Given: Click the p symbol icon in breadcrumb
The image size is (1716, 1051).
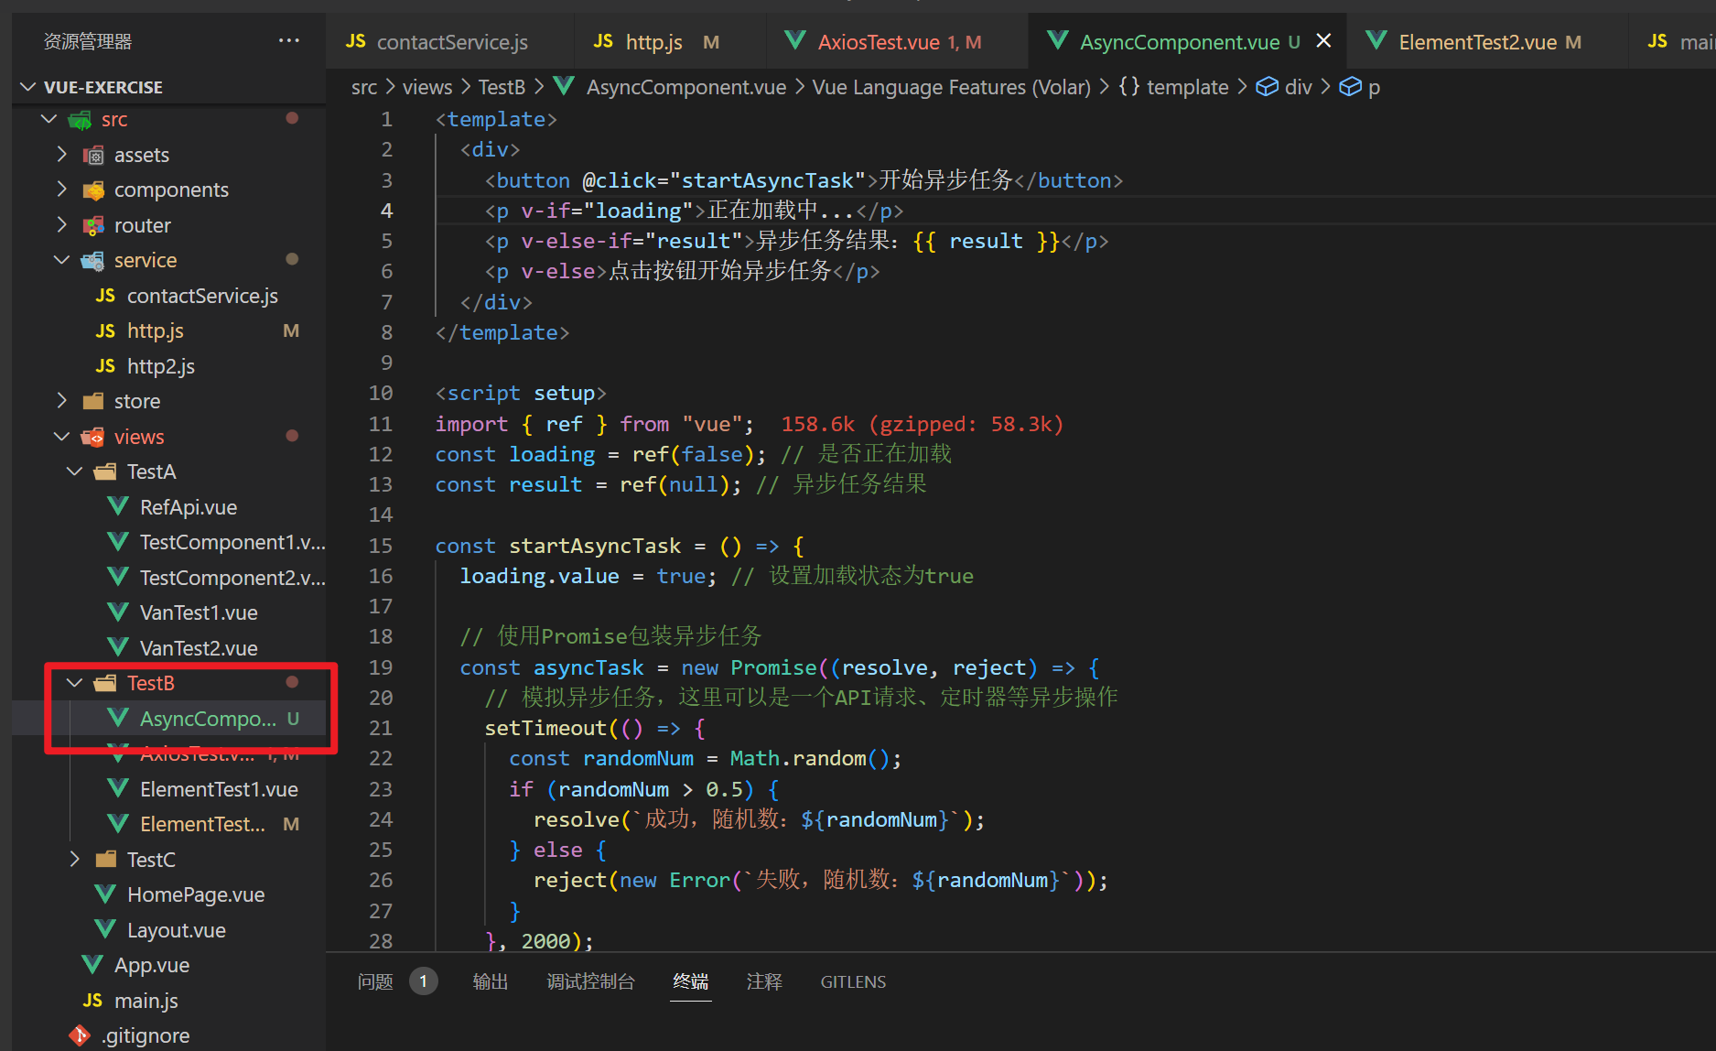Looking at the screenshot, I should coord(1350,87).
